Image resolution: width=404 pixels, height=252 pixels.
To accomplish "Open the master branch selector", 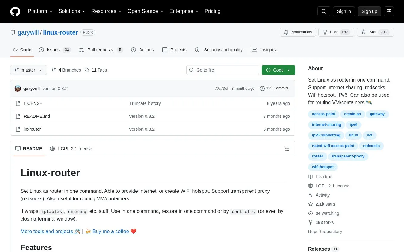I will click(x=28, y=70).
